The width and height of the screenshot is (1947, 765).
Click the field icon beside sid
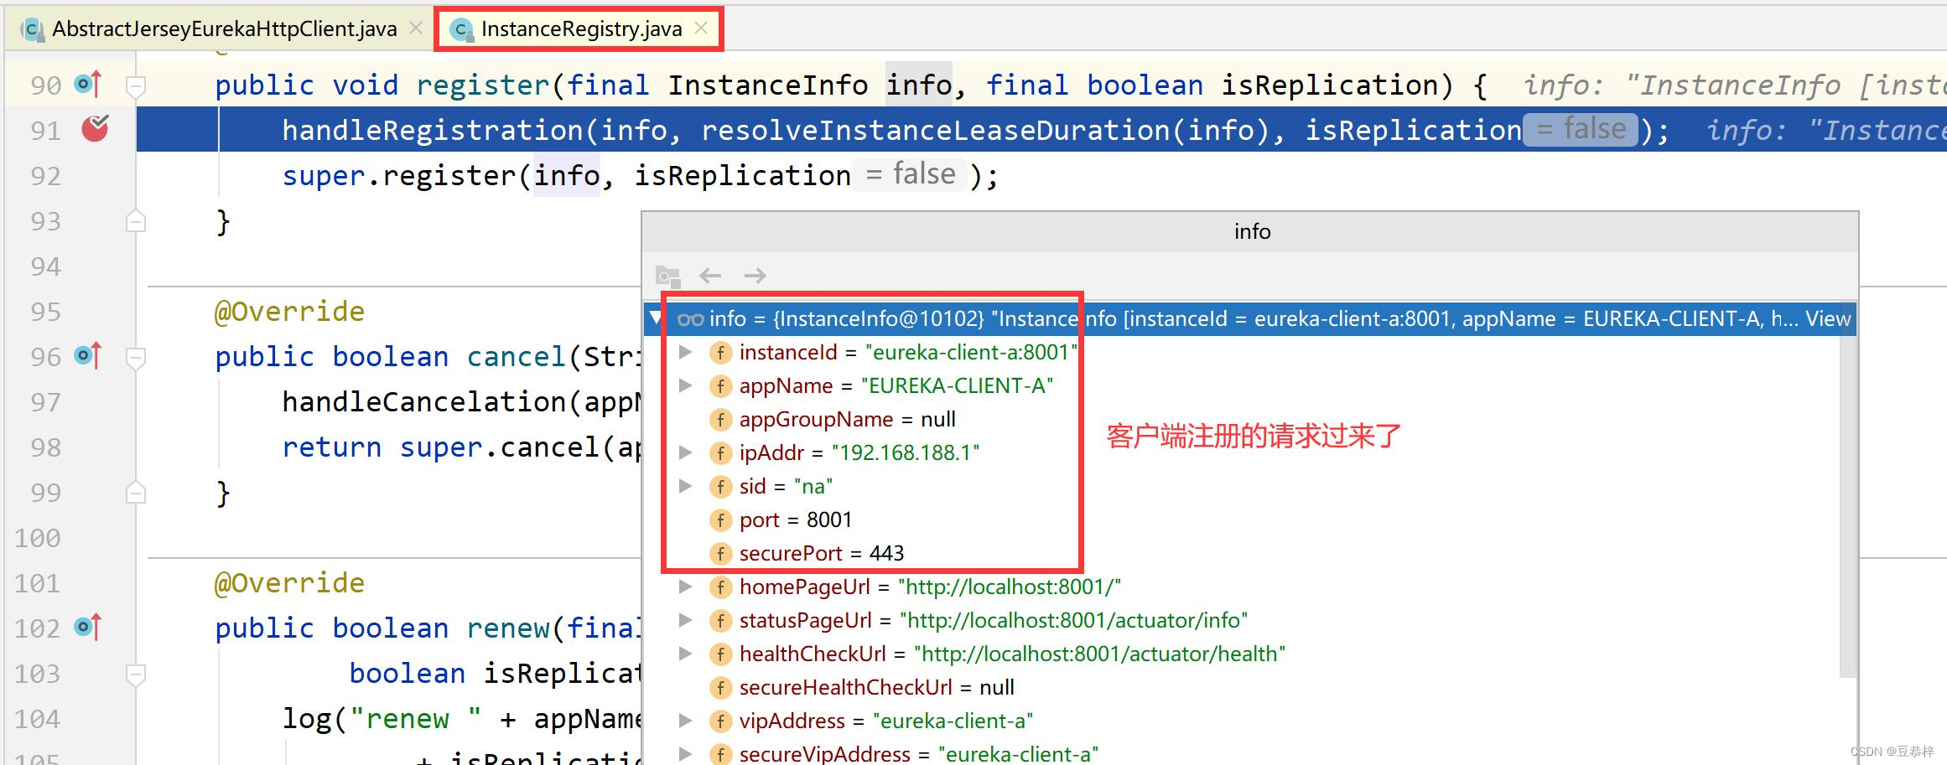(x=720, y=487)
